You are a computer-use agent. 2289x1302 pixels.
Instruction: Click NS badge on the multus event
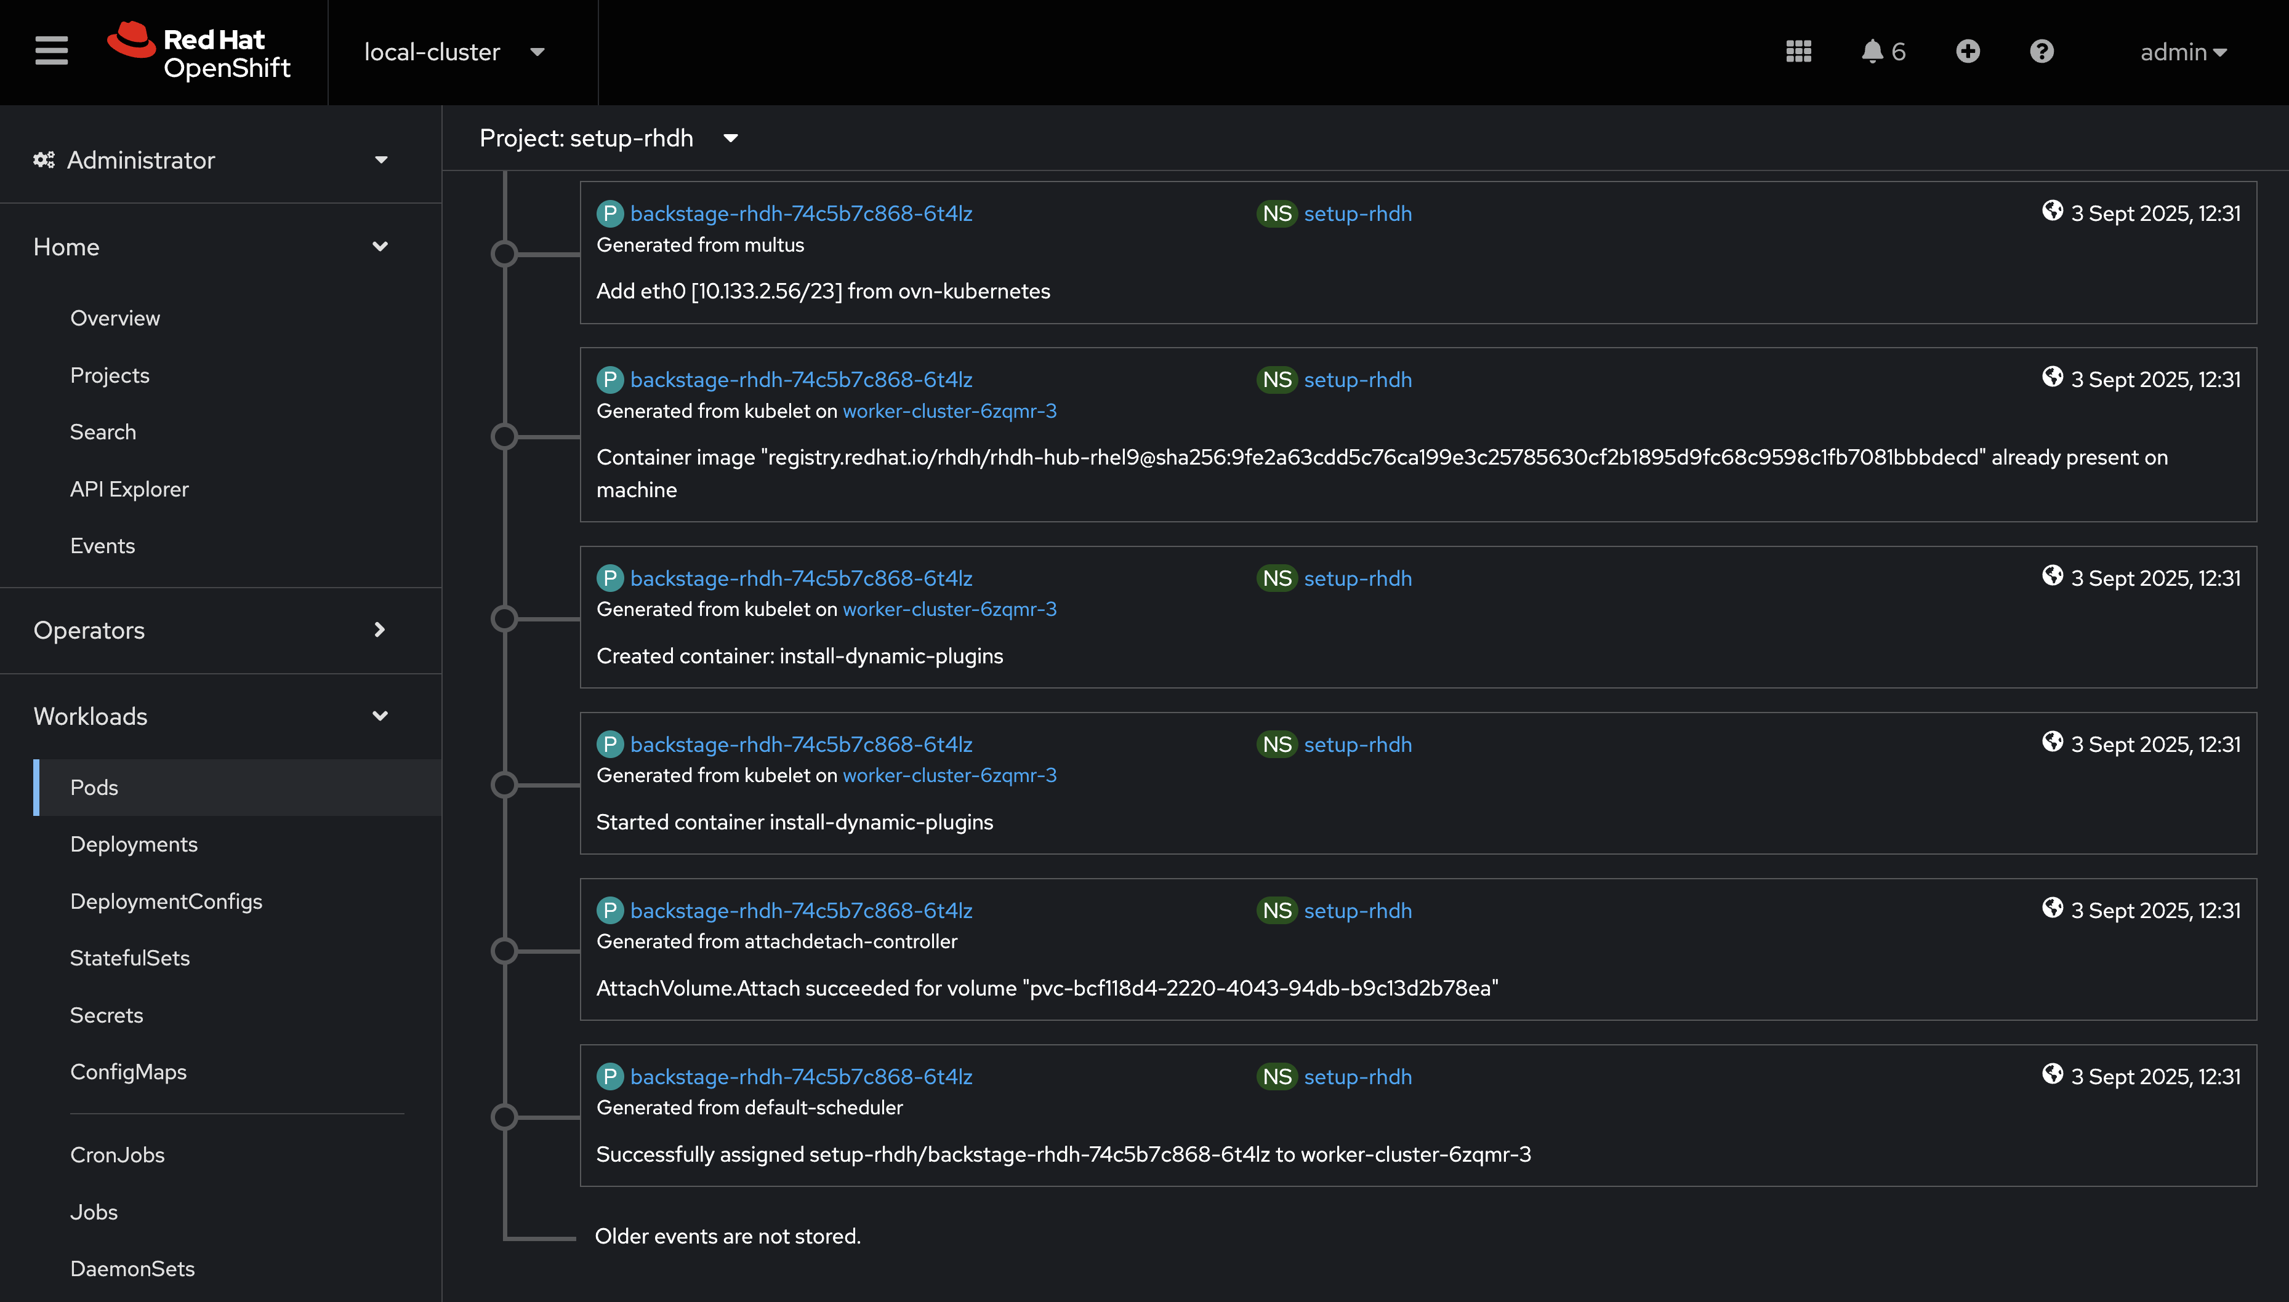point(1277,214)
